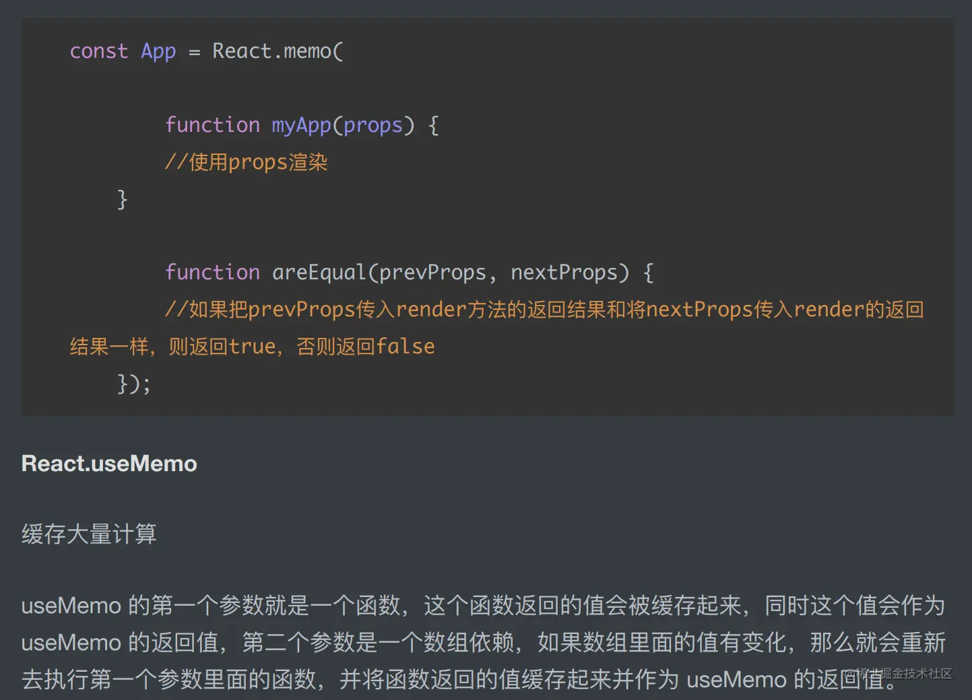Screen dimensions: 972x700
Task: Click the paragraph line starting 'useMemo 的第一个参数'
Action: pyautogui.click(x=483, y=606)
